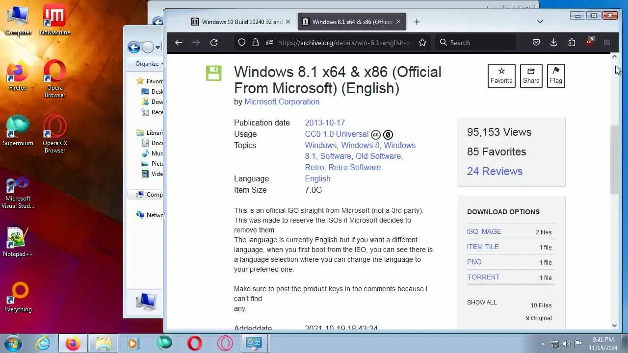Viewport: 628px width, 353px height.
Task: Open the Firefox downloads panel
Action: click(x=554, y=43)
